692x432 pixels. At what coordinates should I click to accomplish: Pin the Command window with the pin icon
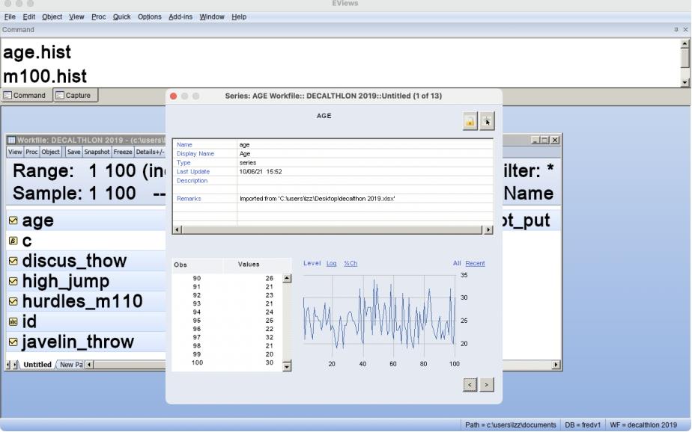pyautogui.click(x=676, y=30)
